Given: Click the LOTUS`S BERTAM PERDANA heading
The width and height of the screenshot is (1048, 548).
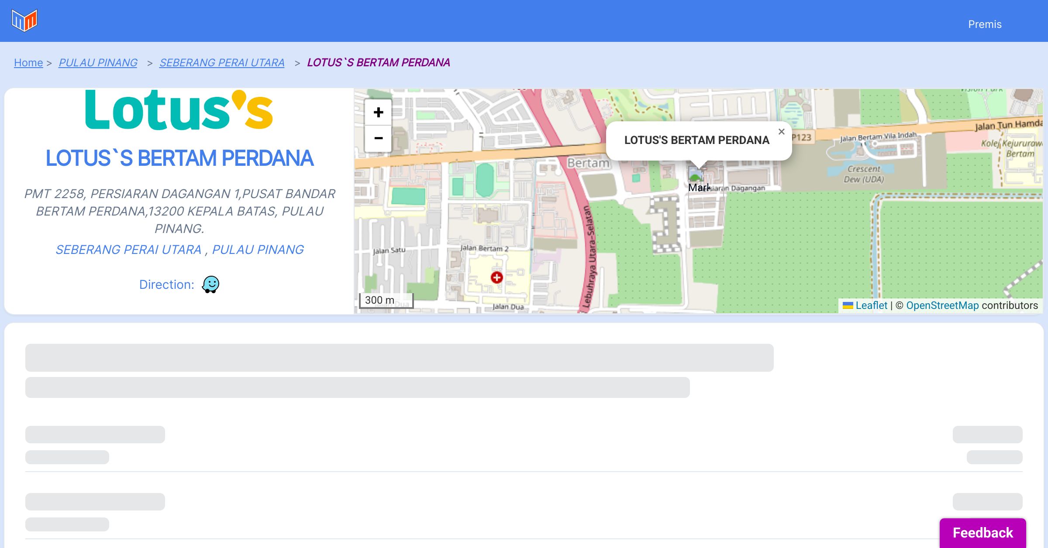Looking at the screenshot, I should (x=179, y=158).
